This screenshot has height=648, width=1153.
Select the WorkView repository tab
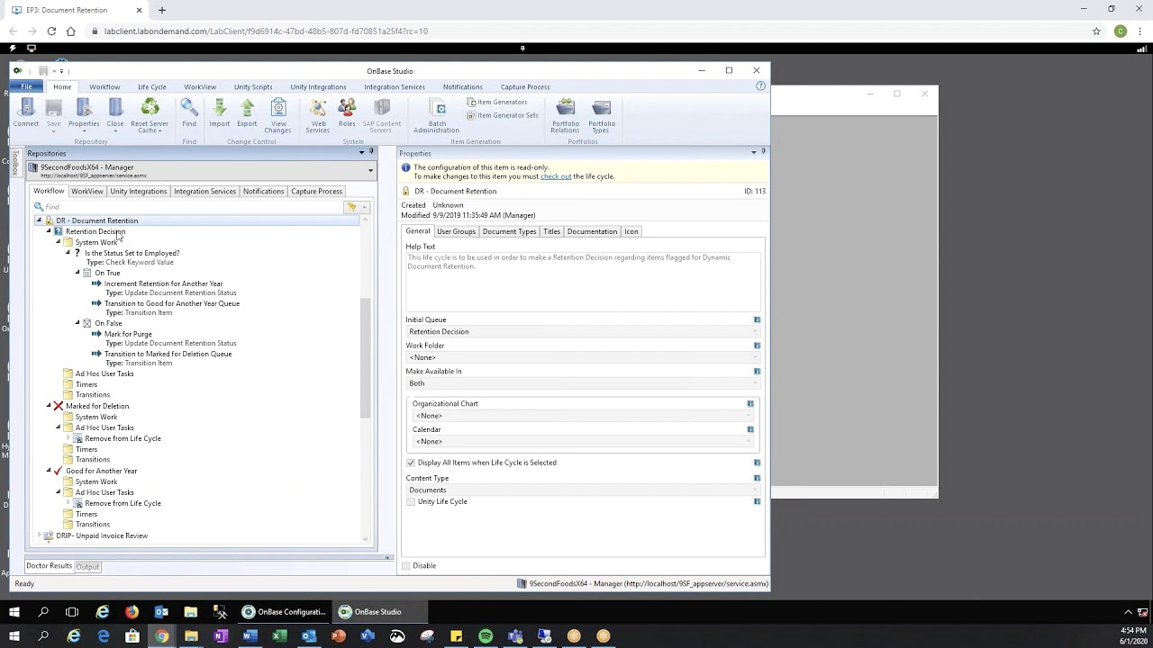[x=87, y=191]
